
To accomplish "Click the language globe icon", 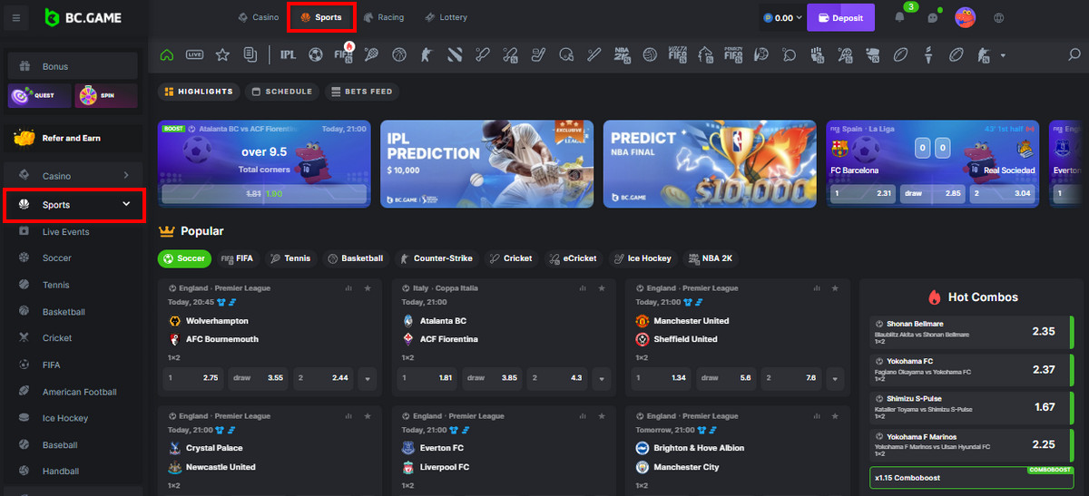I will pos(999,17).
